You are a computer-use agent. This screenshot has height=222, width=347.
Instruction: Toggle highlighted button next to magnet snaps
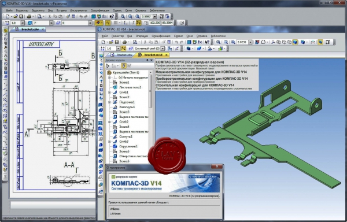108,23
